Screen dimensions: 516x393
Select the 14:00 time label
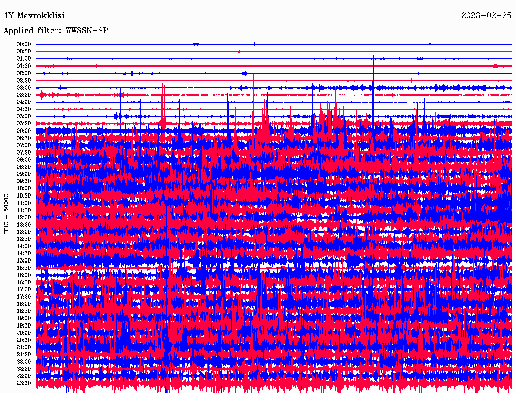[x=24, y=246]
